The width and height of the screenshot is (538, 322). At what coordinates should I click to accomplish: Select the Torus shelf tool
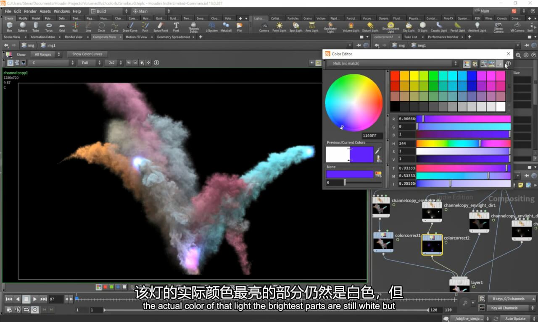49,27
